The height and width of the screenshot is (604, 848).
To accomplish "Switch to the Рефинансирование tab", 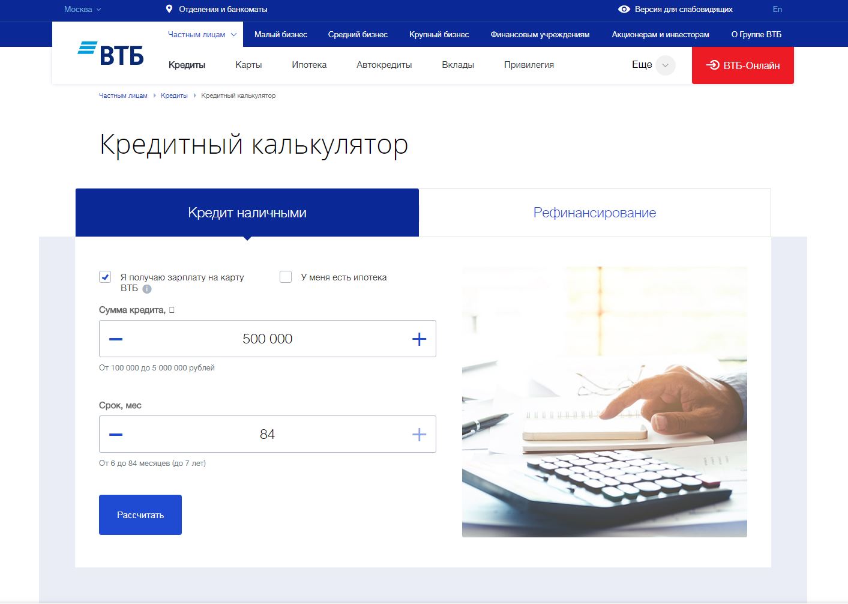I will pyautogui.click(x=594, y=213).
